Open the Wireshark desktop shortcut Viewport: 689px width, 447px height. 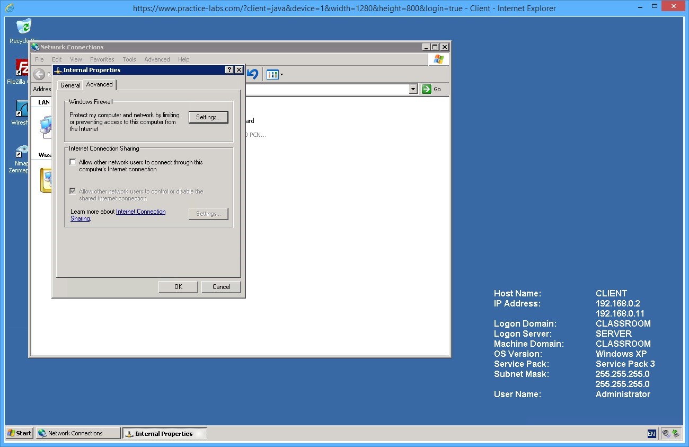point(22,109)
